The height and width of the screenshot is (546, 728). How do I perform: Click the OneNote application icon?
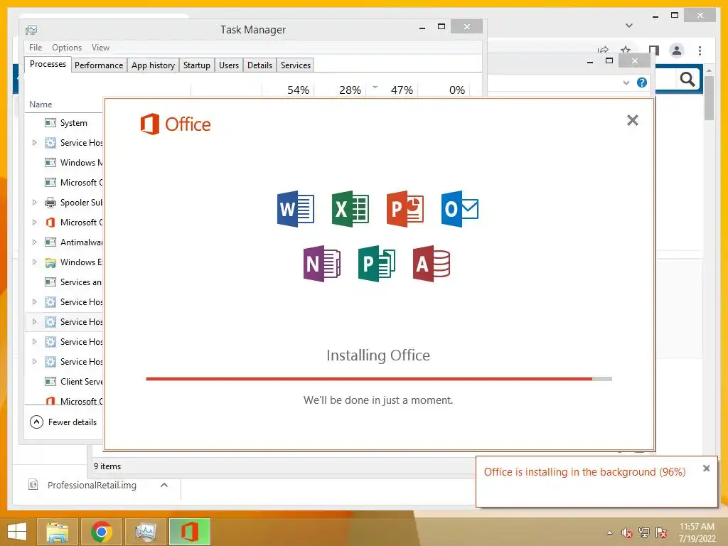point(322,264)
